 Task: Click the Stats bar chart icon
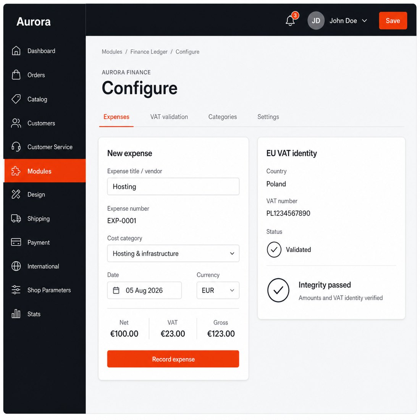tap(16, 313)
